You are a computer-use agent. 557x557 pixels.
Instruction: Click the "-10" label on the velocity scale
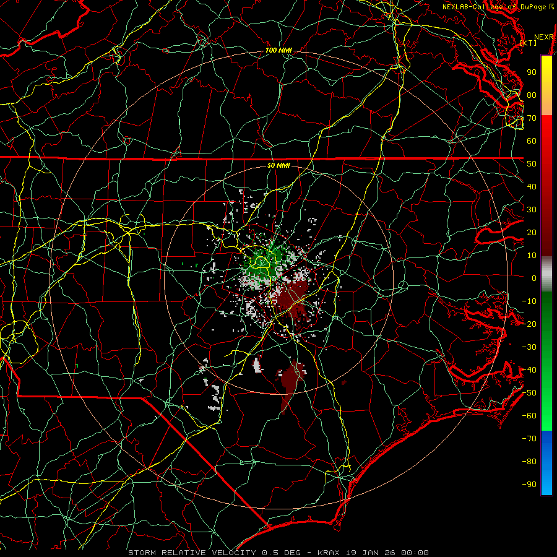pyautogui.click(x=529, y=301)
